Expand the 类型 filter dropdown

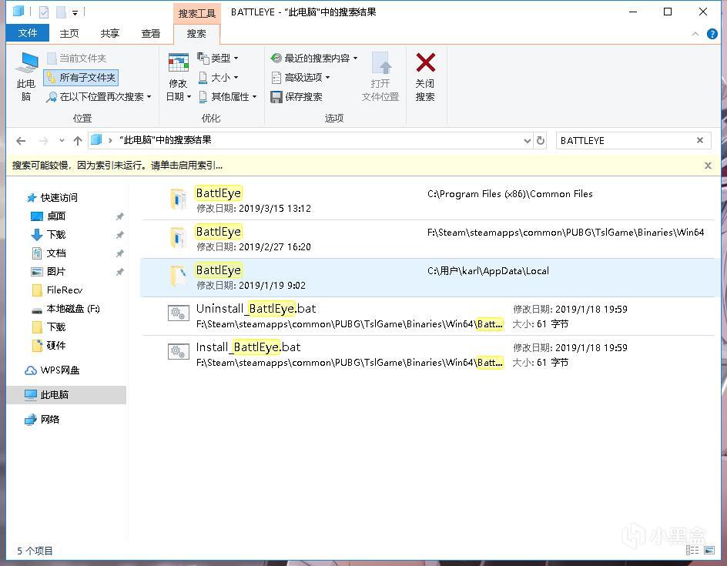coord(219,59)
